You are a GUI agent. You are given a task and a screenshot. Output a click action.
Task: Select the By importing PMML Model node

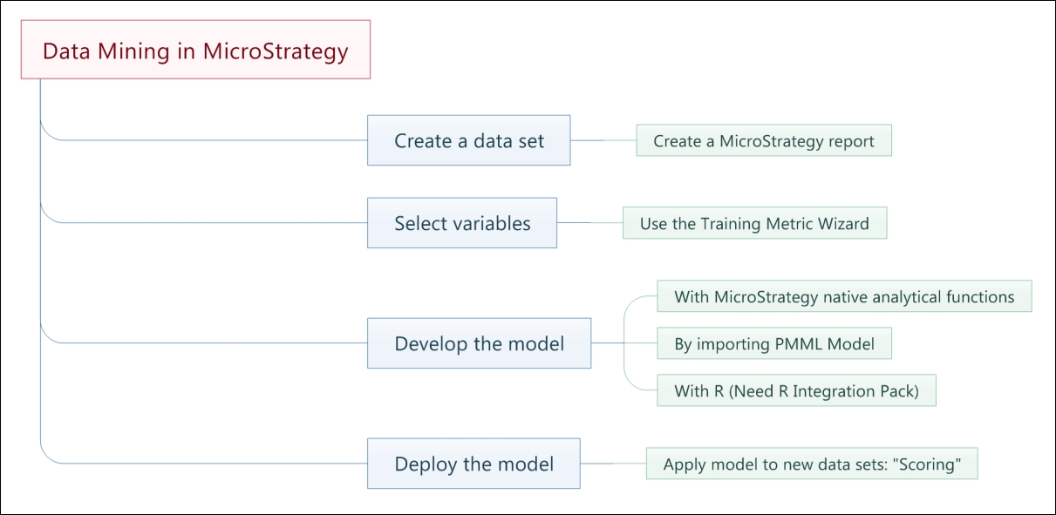point(774,343)
